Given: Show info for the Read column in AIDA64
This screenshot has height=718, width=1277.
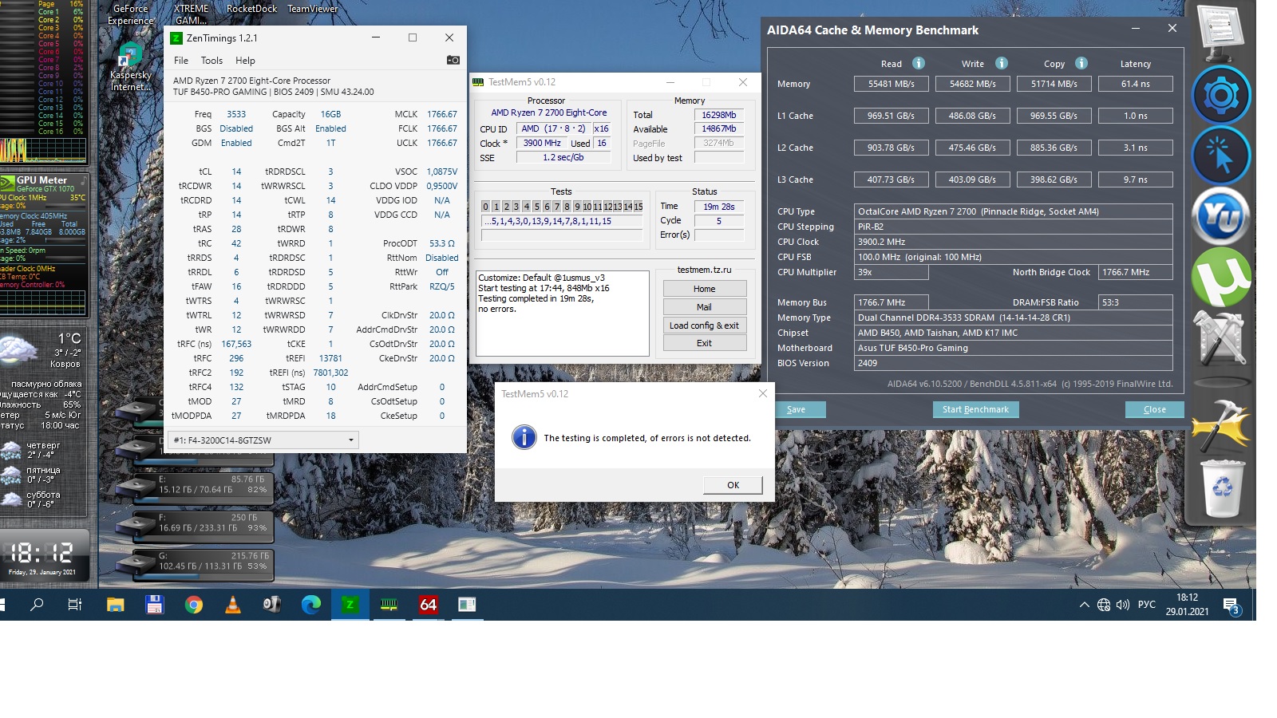Looking at the screenshot, I should (919, 63).
